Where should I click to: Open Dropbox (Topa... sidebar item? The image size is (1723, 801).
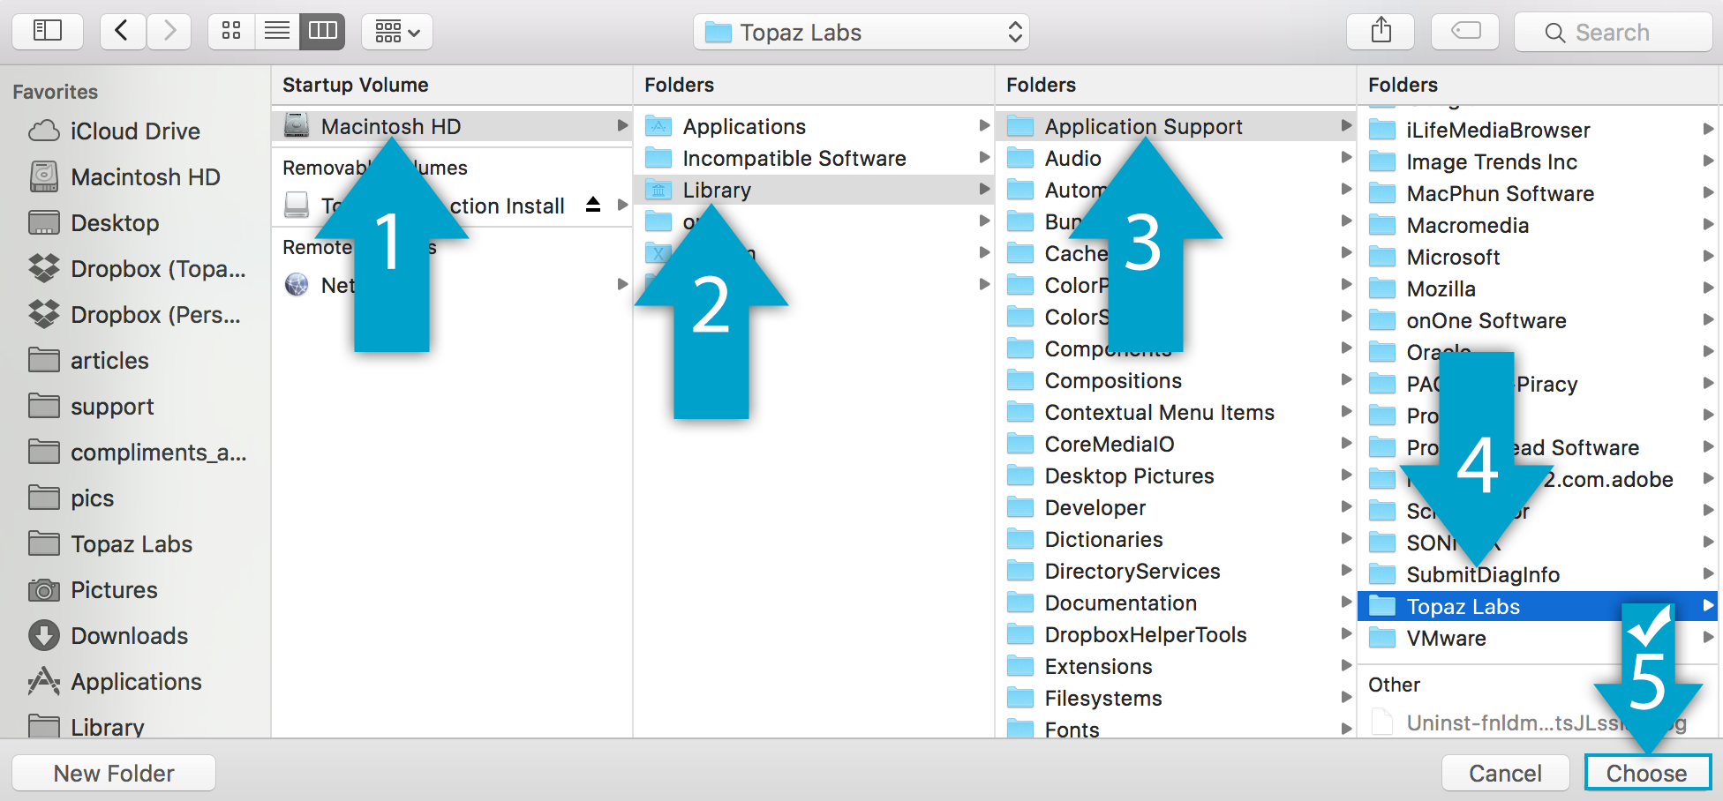pyautogui.click(x=135, y=269)
